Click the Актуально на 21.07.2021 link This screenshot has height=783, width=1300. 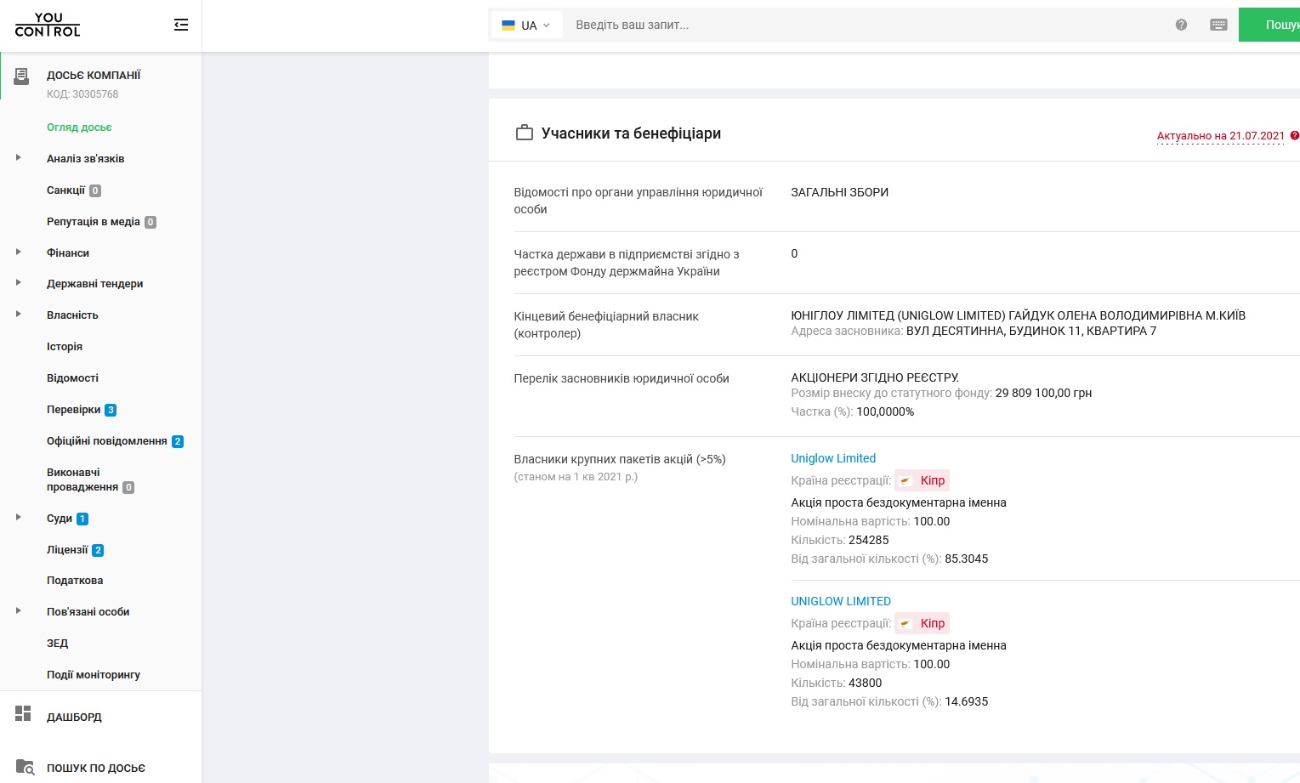click(x=1220, y=136)
